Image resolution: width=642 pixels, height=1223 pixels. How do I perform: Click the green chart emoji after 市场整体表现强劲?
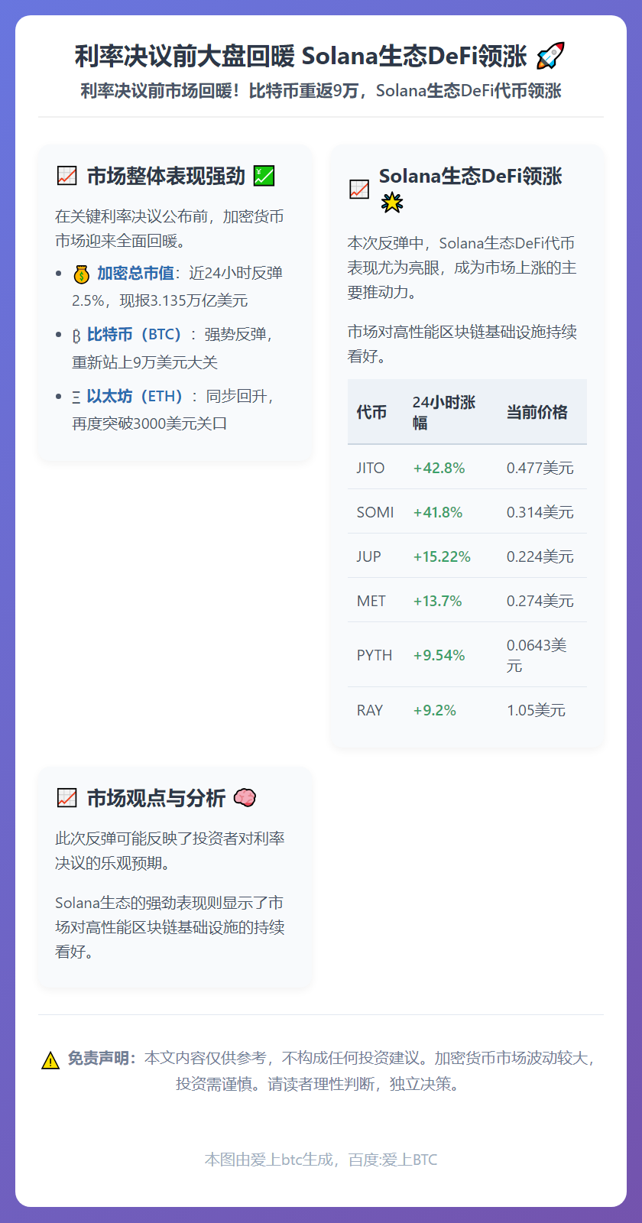click(264, 176)
